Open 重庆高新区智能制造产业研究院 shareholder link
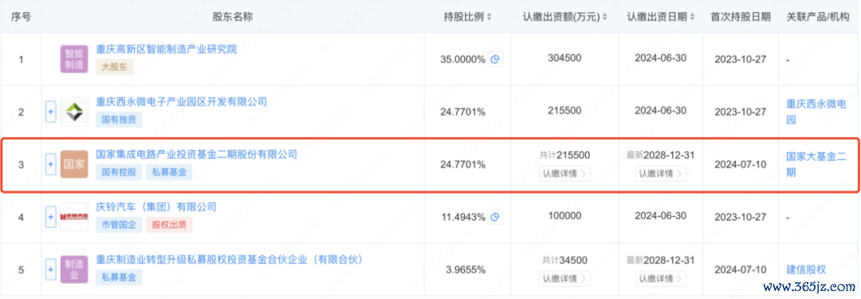This screenshot has height=299, width=861. [x=167, y=49]
